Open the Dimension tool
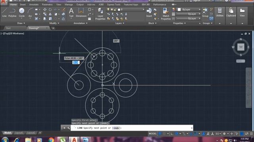 click(81, 13)
